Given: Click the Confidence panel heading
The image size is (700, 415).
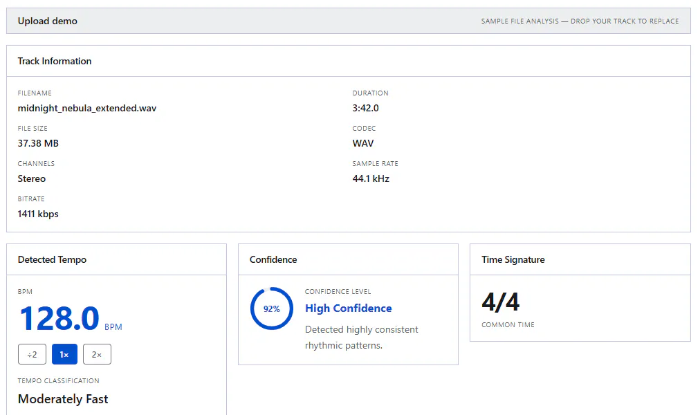Looking at the screenshot, I should pyautogui.click(x=273, y=259).
